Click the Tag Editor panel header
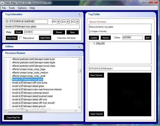This screenshot has width=160, height=126. tap(121, 14)
